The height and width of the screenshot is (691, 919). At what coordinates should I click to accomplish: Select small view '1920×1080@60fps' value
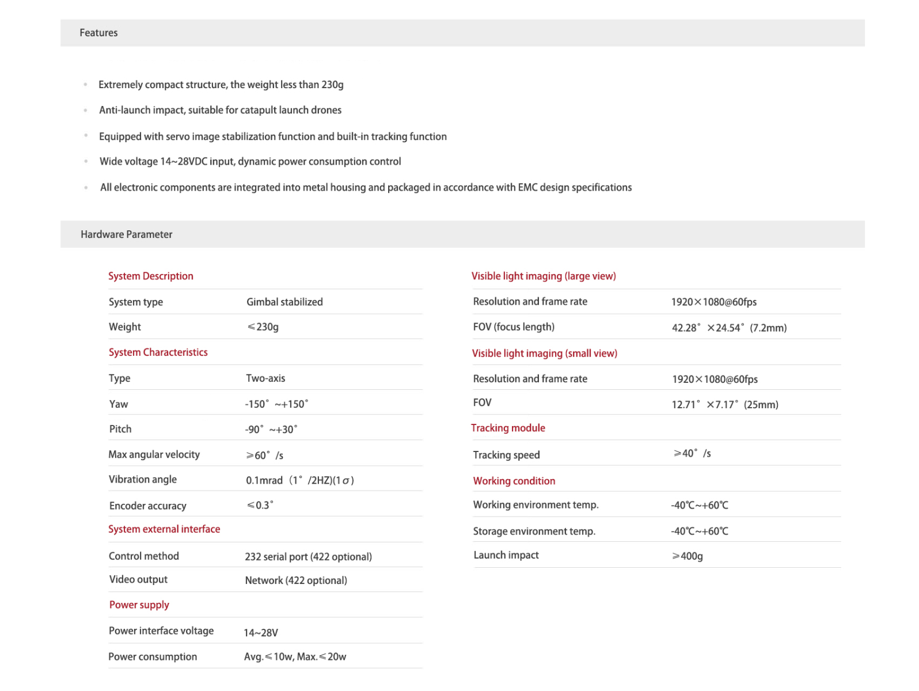(715, 379)
